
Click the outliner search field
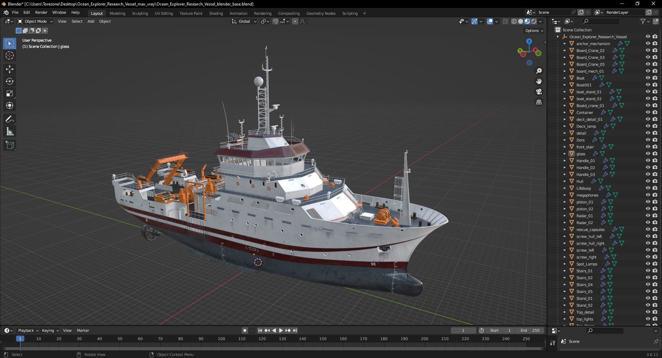tap(600, 21)
